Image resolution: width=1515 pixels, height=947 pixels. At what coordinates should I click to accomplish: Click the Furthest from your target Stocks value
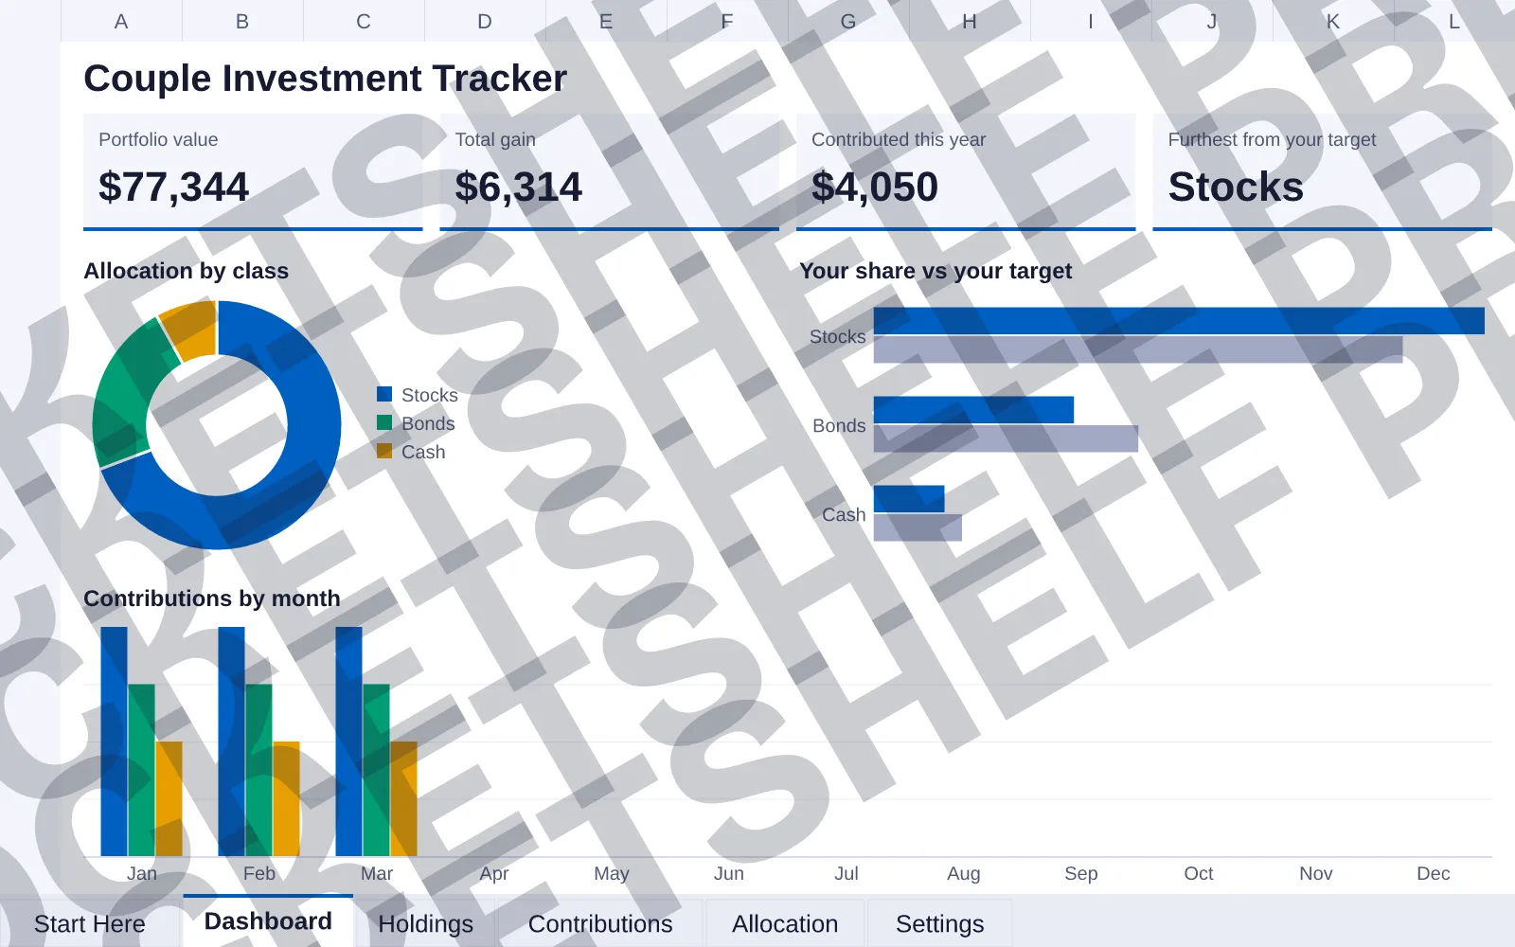tap(1236, 187)
